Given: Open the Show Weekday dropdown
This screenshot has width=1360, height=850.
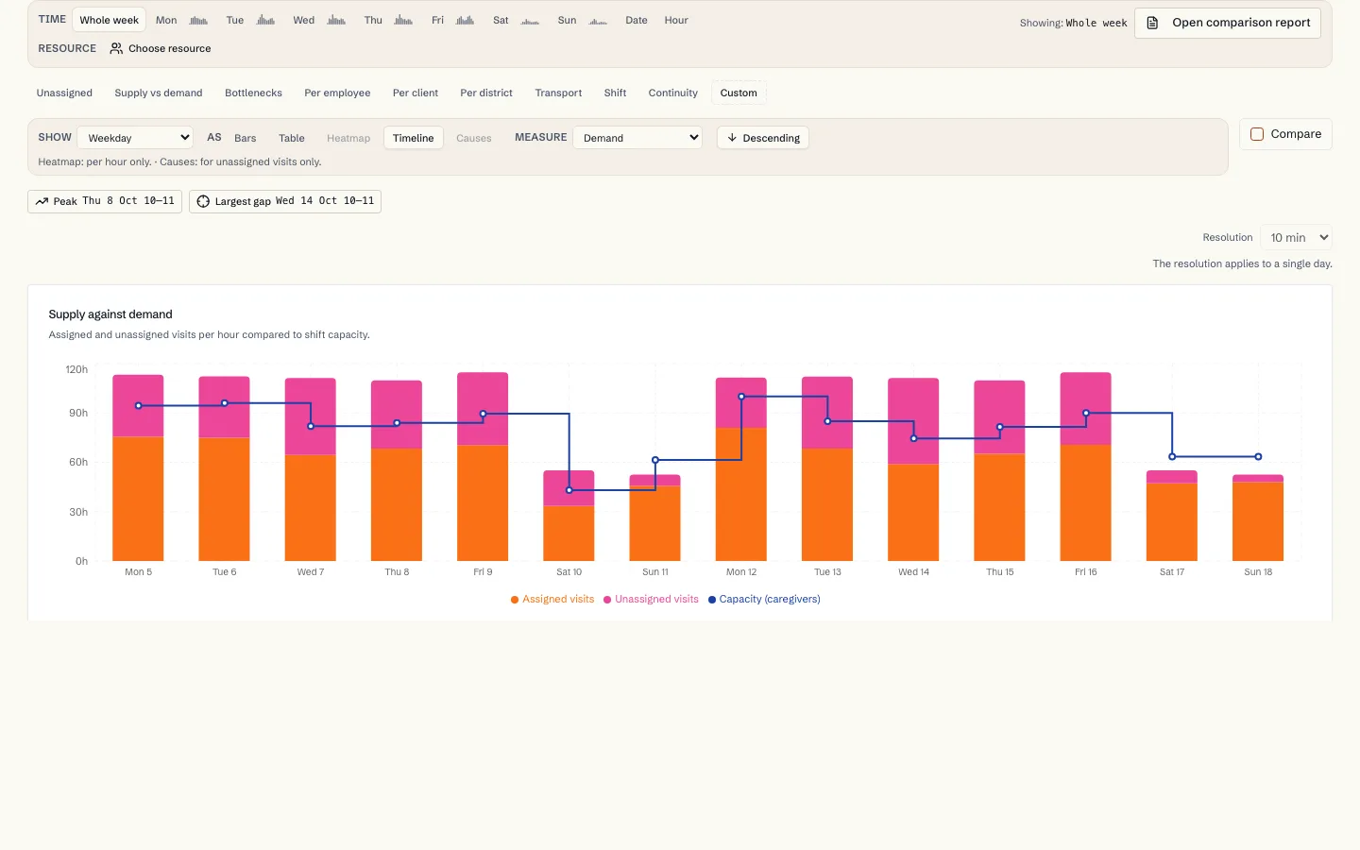Looking at the screenshot, I should pos(135,138).
